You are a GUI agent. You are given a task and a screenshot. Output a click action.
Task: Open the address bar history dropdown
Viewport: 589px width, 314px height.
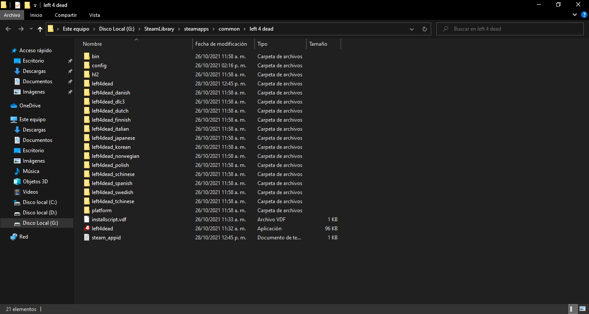(412, 29)
